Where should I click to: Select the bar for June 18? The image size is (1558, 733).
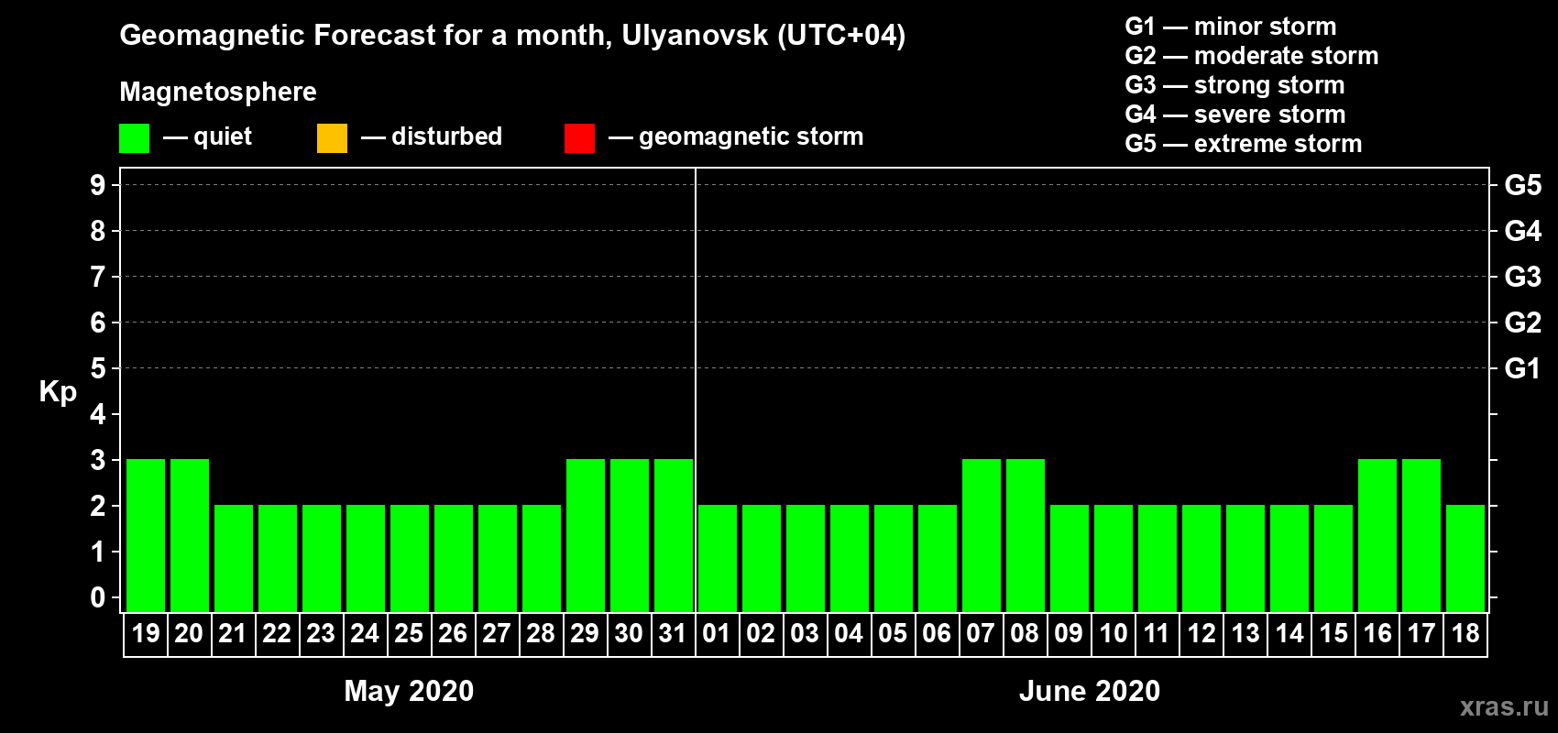coord(1465,558)
